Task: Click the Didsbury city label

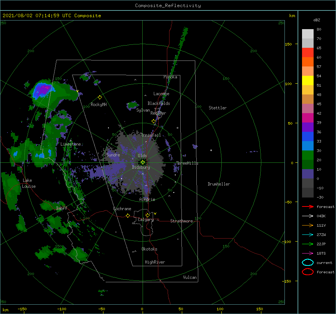Action: (141, 167)
